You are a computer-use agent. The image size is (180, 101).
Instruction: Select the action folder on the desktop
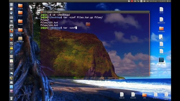click(x=20, y=13)
